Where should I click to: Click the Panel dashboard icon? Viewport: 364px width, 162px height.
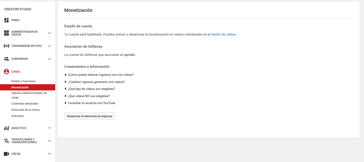tap(6, 20)
